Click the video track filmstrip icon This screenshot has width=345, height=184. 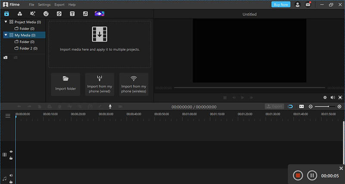coord(5,155)
